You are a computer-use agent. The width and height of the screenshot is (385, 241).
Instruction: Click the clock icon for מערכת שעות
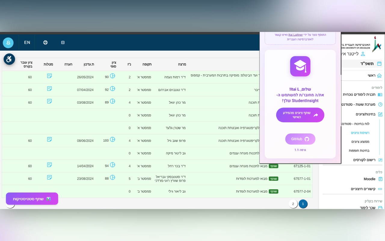[x=380, y=105]
